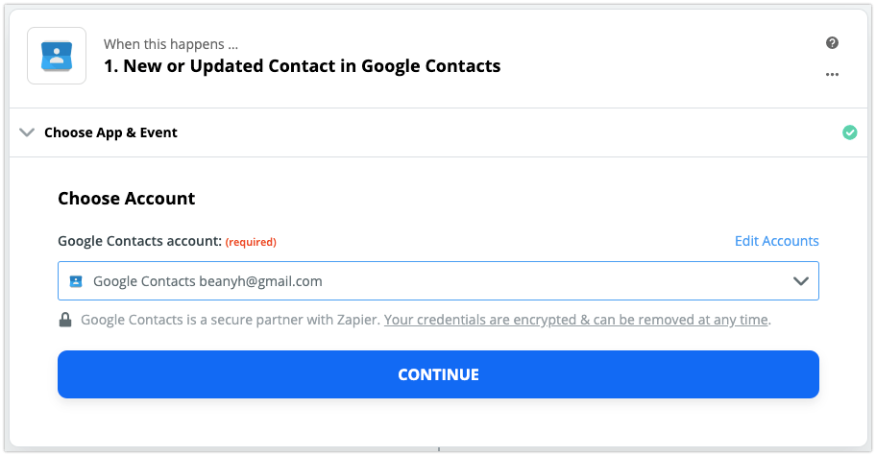
Task: Open the three-dot more options menu
Action: click(x=832, y=75)
